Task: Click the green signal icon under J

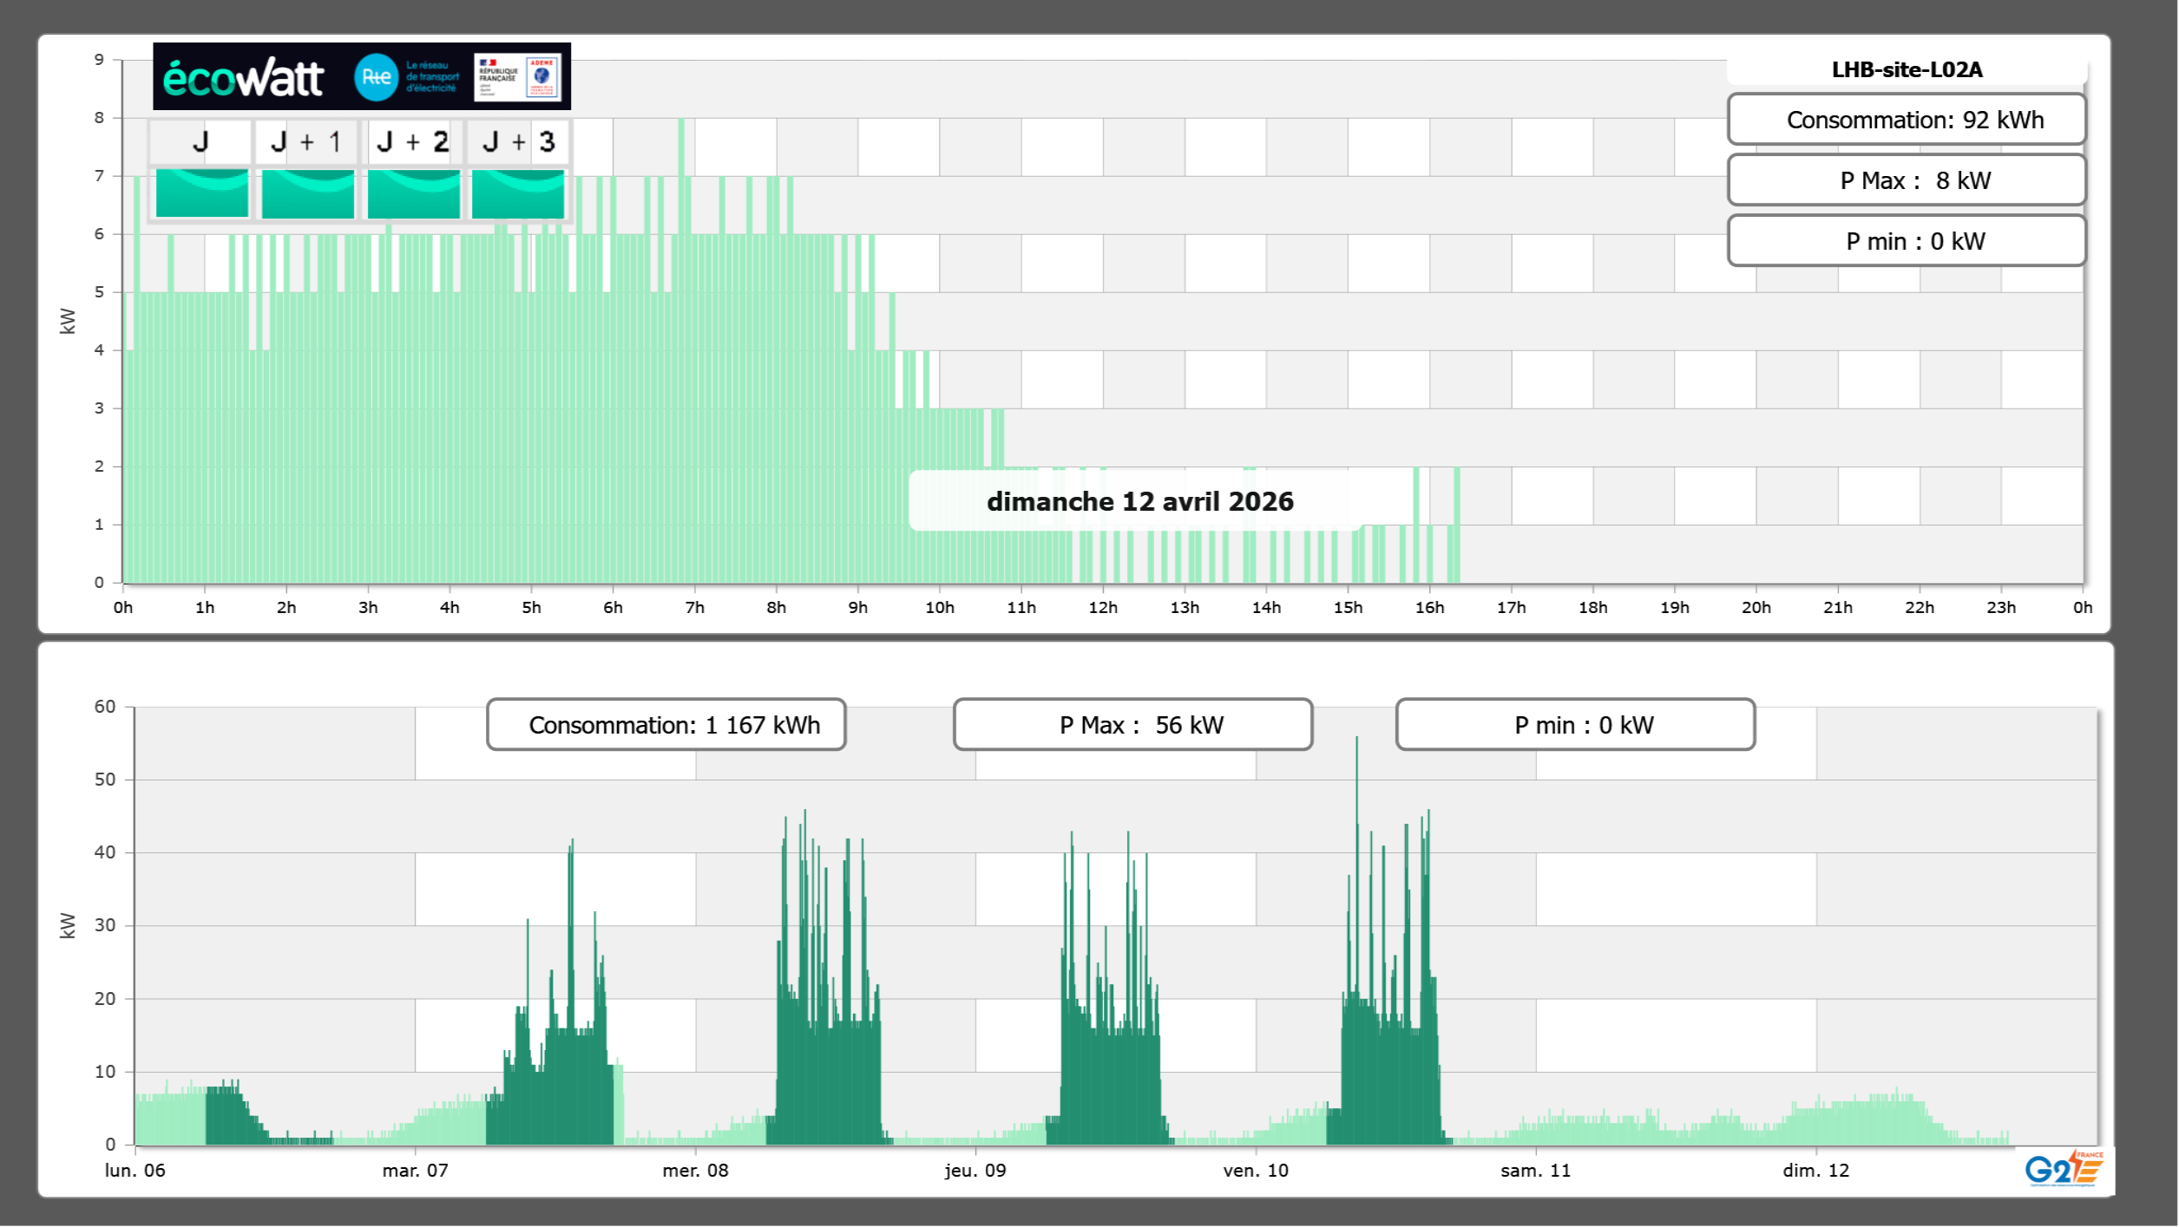Action: [x=201, y=193]
